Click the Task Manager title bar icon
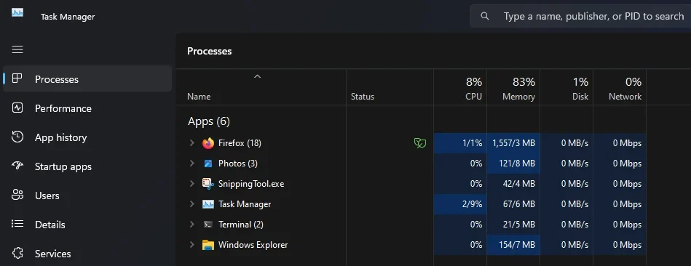The width and height of the screenshot is (691, 266). point(17,12)
